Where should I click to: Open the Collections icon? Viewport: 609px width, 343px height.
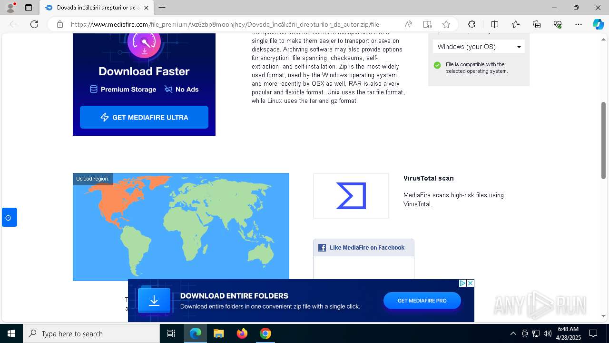[537, 24]
